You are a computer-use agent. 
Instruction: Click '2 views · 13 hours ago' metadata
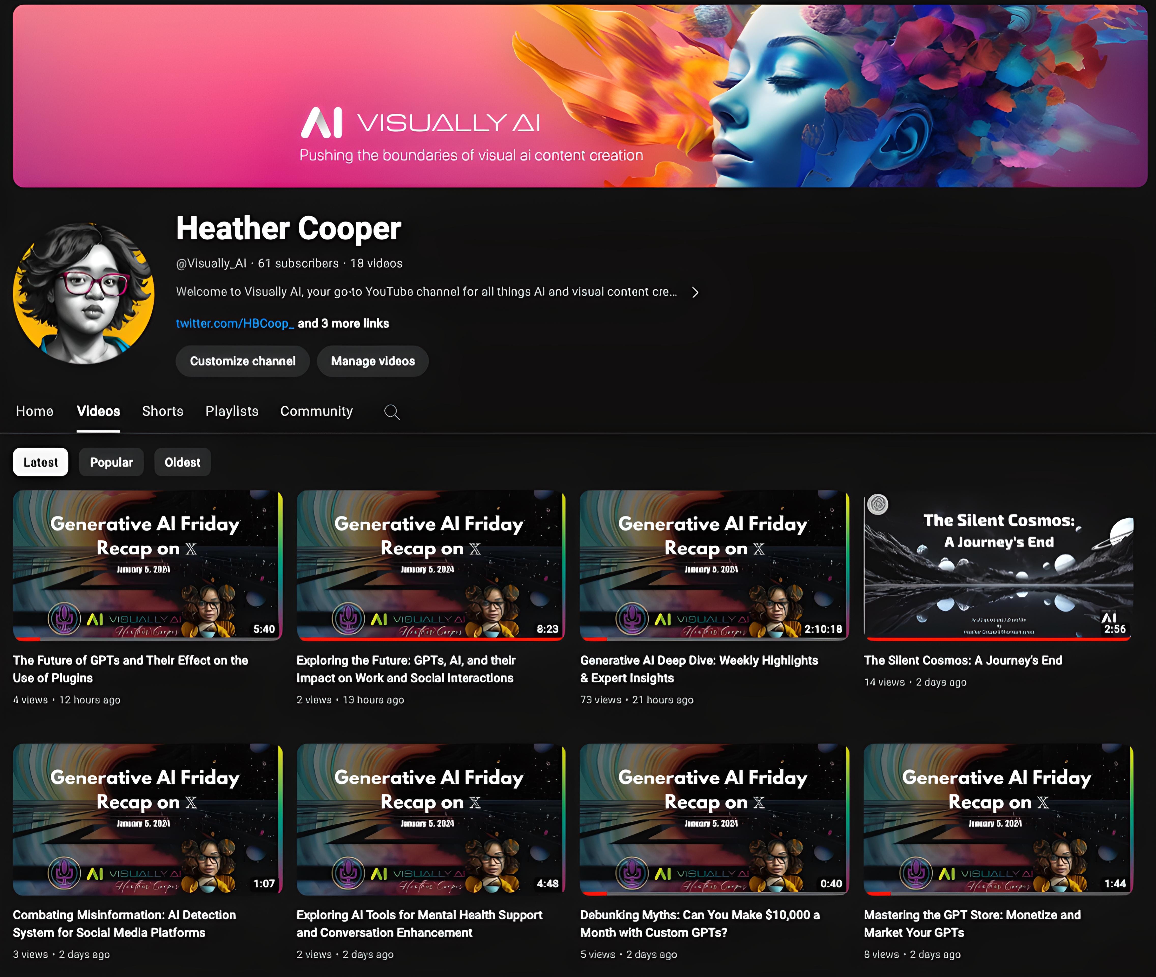click(350, 700)
